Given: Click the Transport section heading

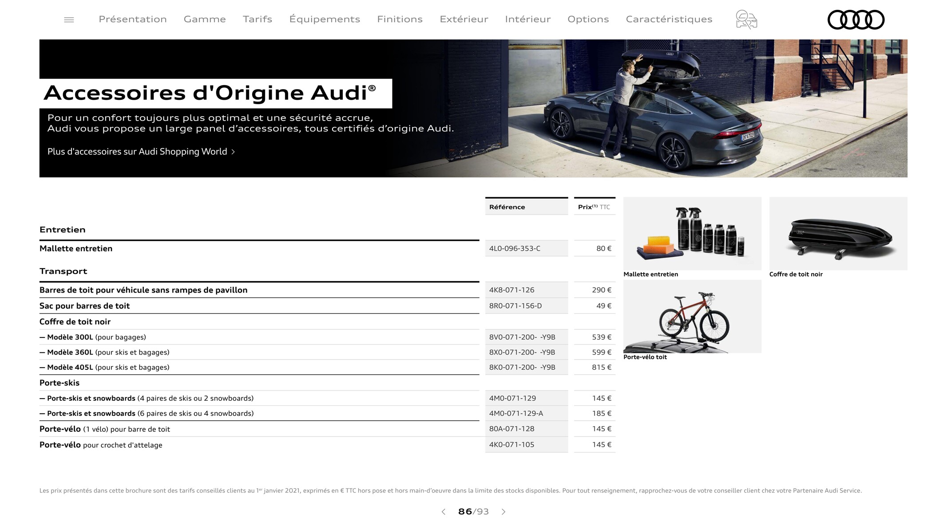Looking at the screenshot, I should [x=63, y=271].
